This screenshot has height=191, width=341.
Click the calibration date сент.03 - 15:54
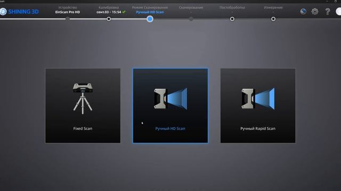tap(109, 12)
